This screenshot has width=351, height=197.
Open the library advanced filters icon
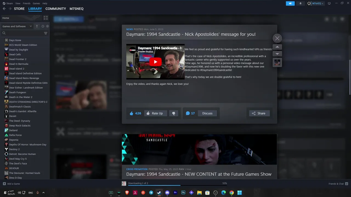(x=46, y=33)
